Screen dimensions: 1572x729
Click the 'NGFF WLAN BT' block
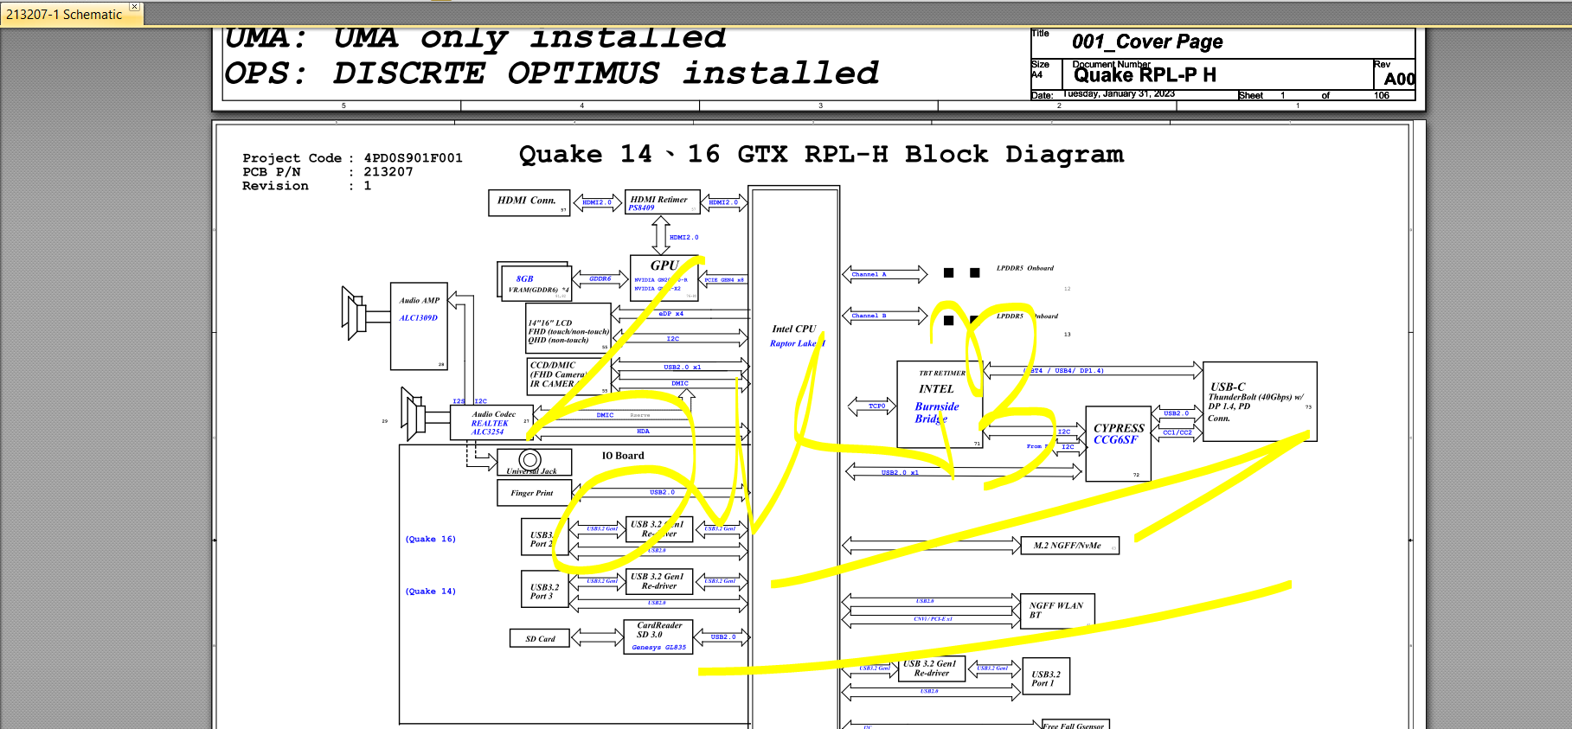pyautogui.click(x=1058, y=610)
